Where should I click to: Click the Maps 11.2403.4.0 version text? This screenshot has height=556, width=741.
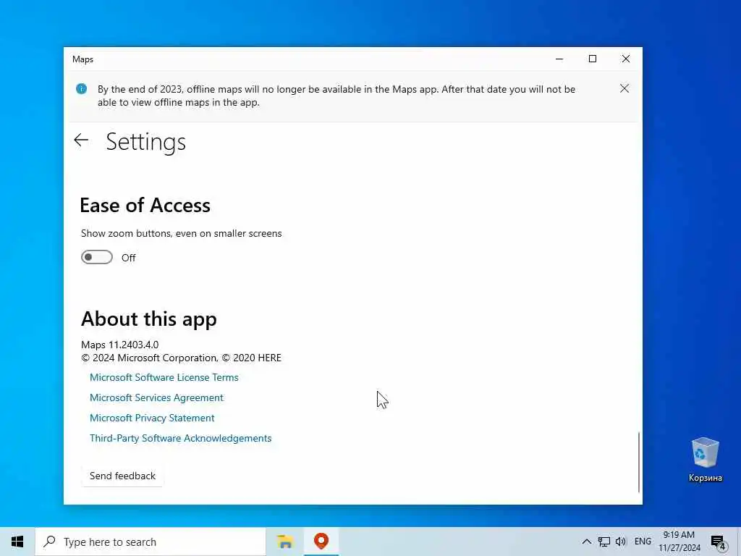click(x=120, y=345)
